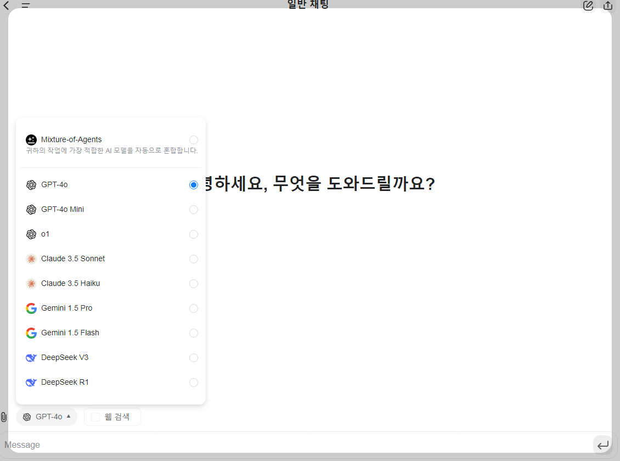The image size is (620, 461).
Task: Select the DeepSeek V3 radio button
Action: [193, 358]
